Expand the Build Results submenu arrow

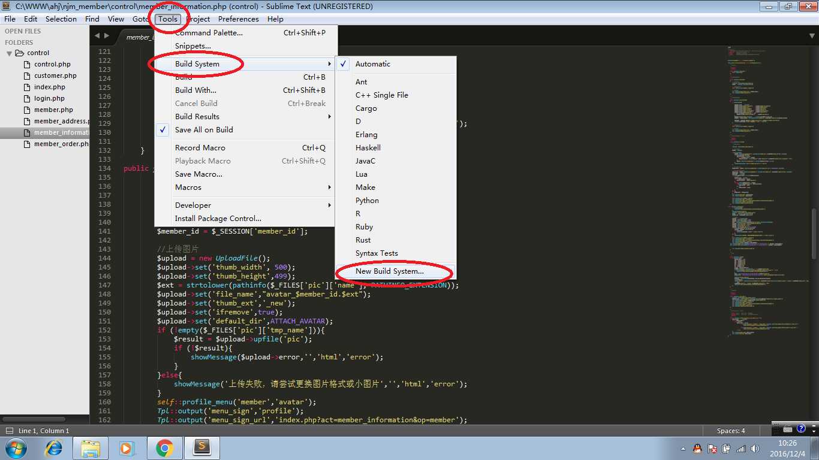(x=329, y=116)
